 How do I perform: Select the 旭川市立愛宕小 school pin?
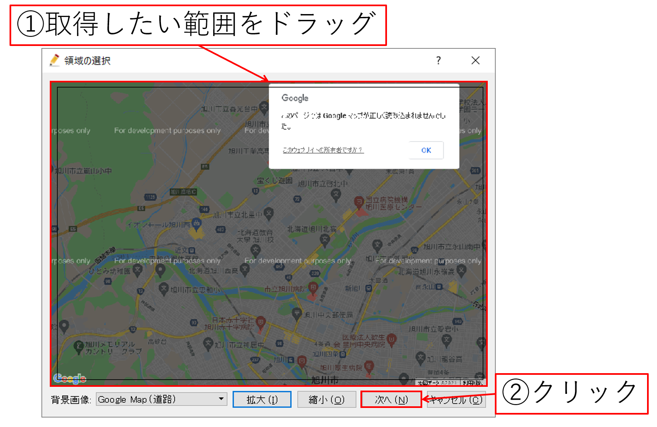click(446, 340)
